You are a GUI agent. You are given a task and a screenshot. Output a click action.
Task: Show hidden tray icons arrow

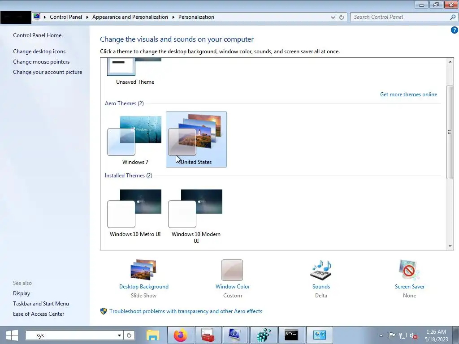coord(381,335)
